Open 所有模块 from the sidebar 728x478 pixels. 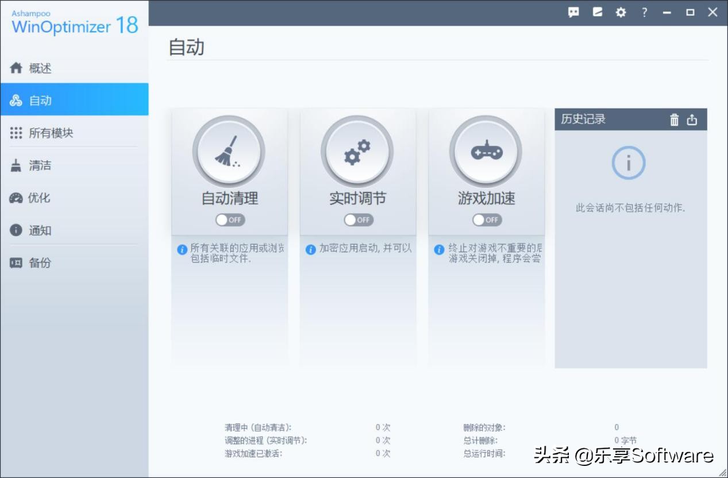(49, 132)
